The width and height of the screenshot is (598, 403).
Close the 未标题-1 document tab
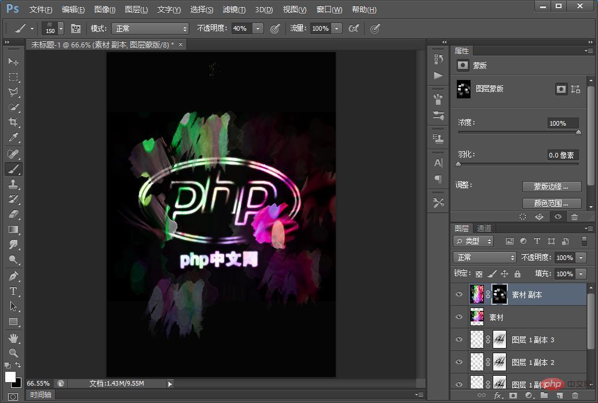[181, 45]
